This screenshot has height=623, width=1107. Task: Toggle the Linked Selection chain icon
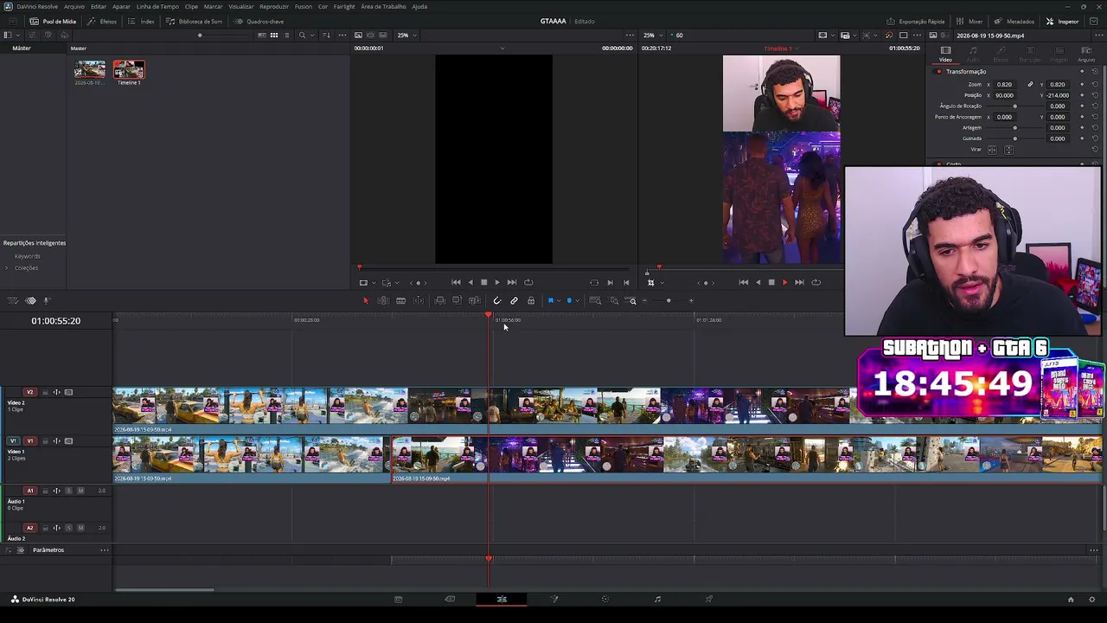514,300
